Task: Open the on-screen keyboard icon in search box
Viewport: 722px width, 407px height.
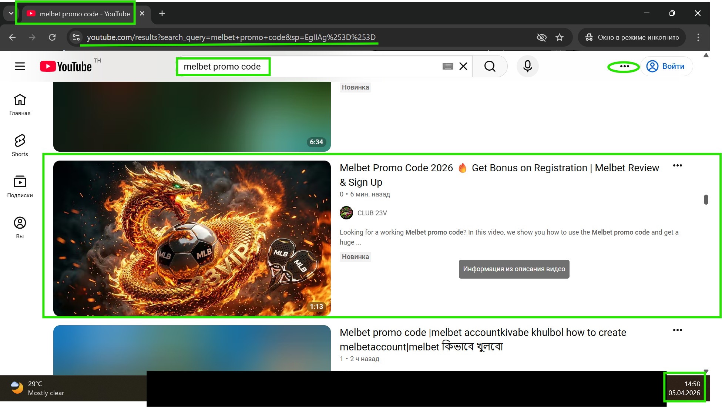Action: pyautogui.click(x=448, y=66)
